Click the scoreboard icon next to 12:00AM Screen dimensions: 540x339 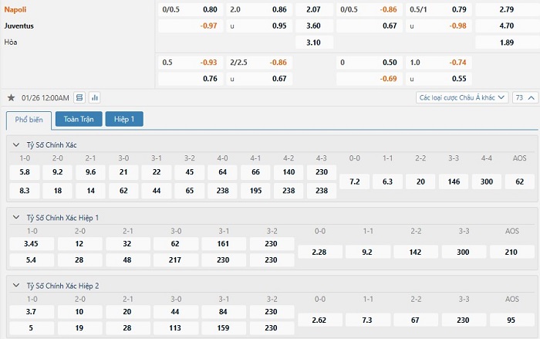click(x=80, y=98)
